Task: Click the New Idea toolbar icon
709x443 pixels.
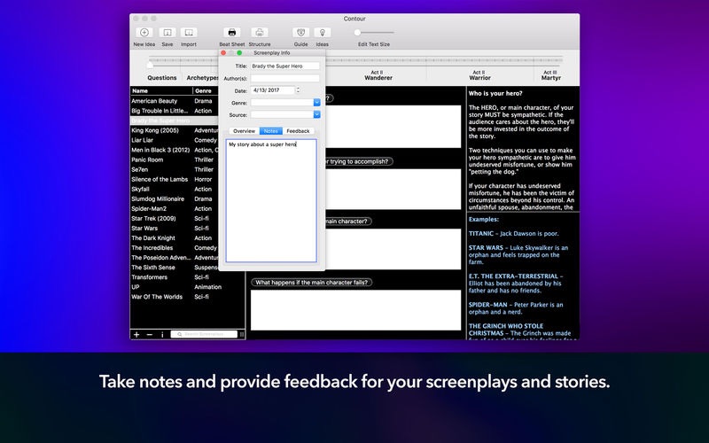Action: pos(144,33)
